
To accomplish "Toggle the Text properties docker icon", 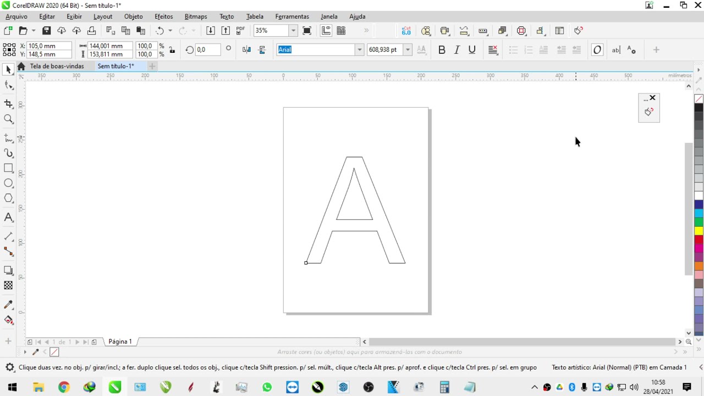I will (631, 50).
